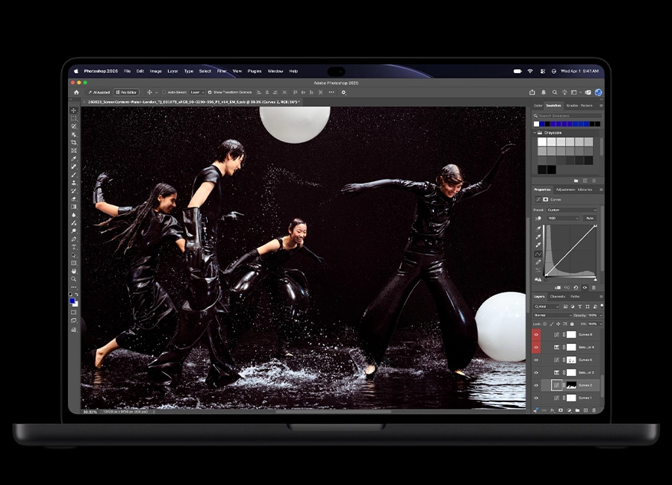Open the notifications bell icon
This screenshot has width=672, height=485.
click(x=544, y=92)
